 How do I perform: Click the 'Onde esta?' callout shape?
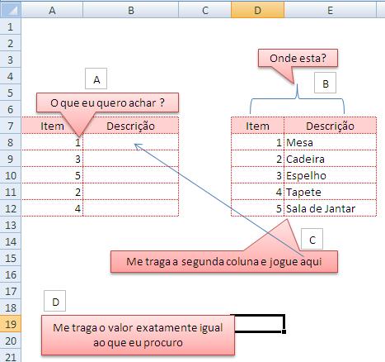[298, 58]
